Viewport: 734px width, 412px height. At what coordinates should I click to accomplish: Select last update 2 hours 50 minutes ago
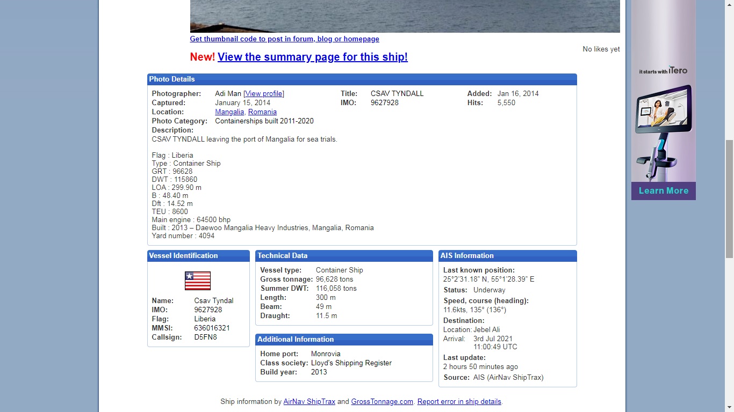tap(481, 367)
